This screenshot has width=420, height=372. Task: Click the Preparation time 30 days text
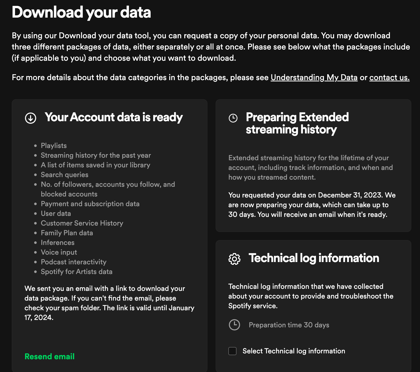click(x=289, y=325)
